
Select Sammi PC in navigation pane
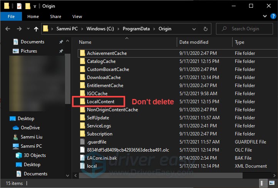(31, 146)
